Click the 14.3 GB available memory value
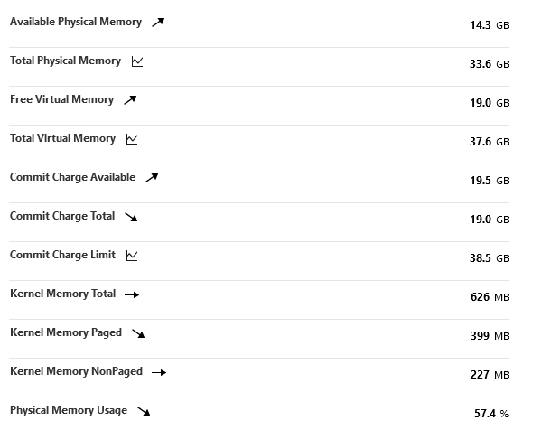Screen dimensions: 560x430 pos(490,25)
